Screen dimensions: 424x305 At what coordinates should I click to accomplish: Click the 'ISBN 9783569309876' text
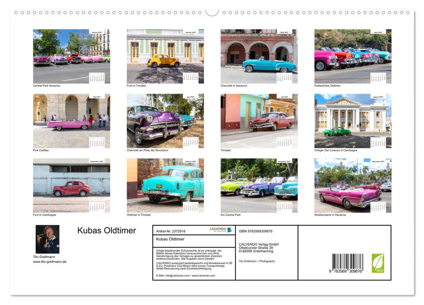click(255, 231)
